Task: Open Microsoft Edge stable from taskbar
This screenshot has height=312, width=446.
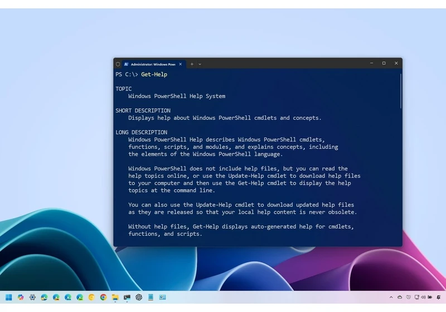Action: coord(44,297)
